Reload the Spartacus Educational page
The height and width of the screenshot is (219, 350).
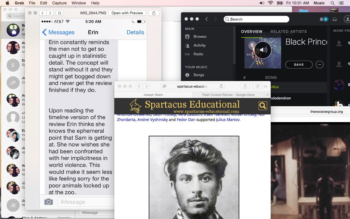tap(221, 86)
